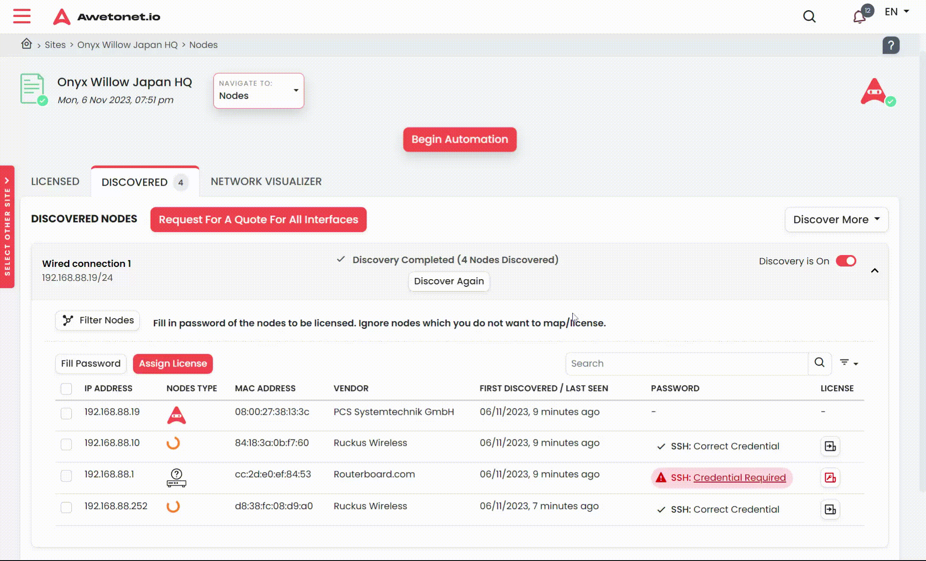Expand the Select Other Site side panel

click(x=7, y=227)
